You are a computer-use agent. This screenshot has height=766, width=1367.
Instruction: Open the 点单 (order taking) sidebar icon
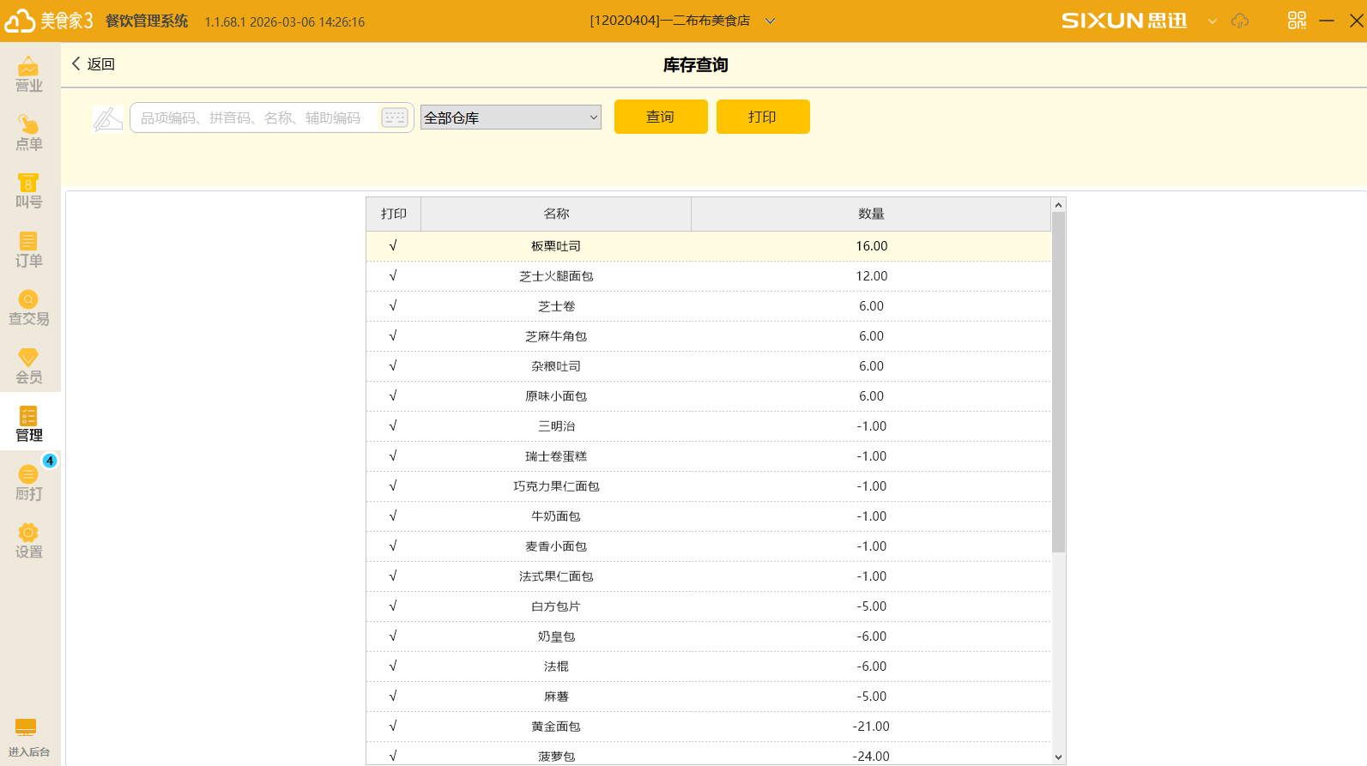pyautogui.click(x=28, y=133)
